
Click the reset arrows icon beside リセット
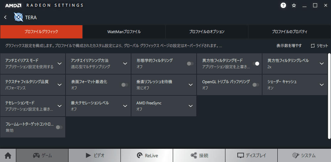click(313, 46)
